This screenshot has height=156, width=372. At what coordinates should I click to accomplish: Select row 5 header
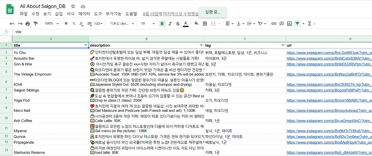[x=6, y=72]
